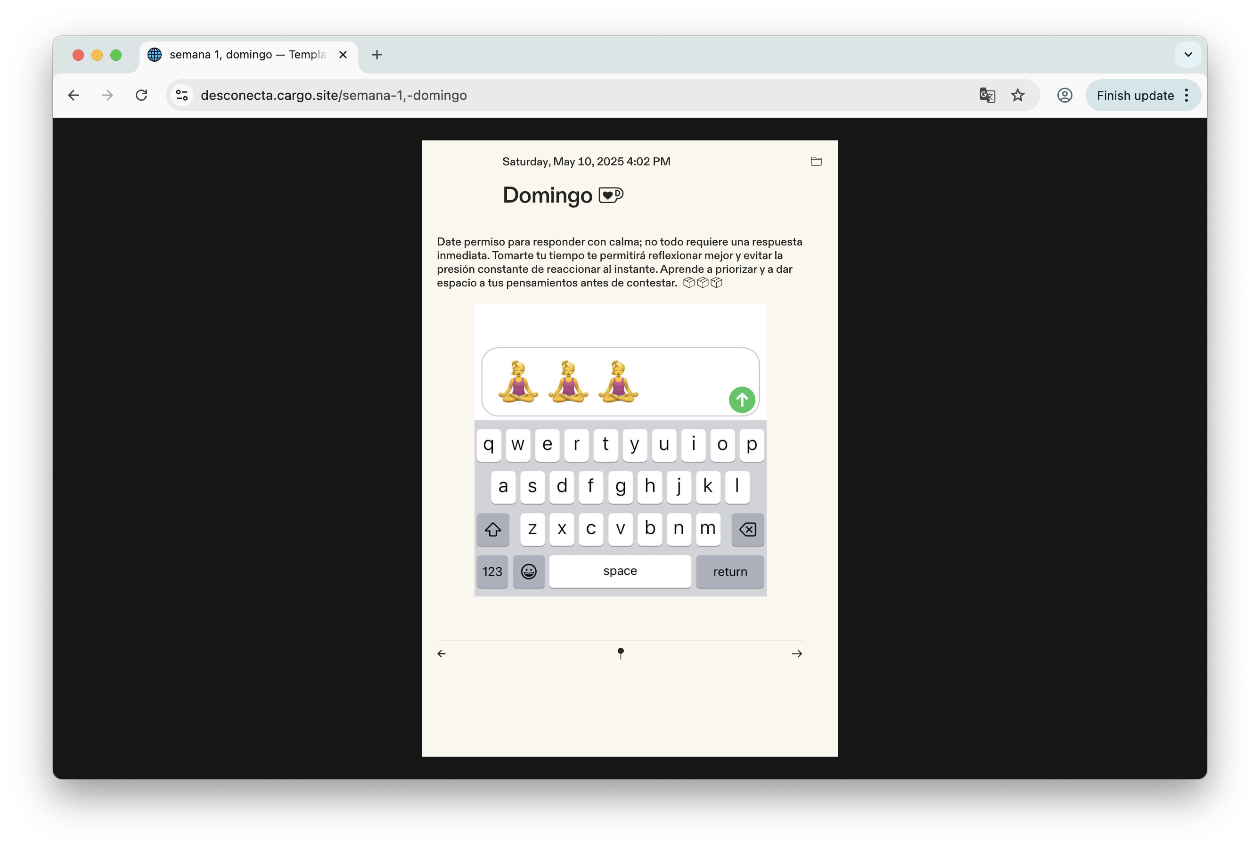Expand the tab search dropdown chevron
This screenshot has width=1260, height=849.
click(1188, 55)
